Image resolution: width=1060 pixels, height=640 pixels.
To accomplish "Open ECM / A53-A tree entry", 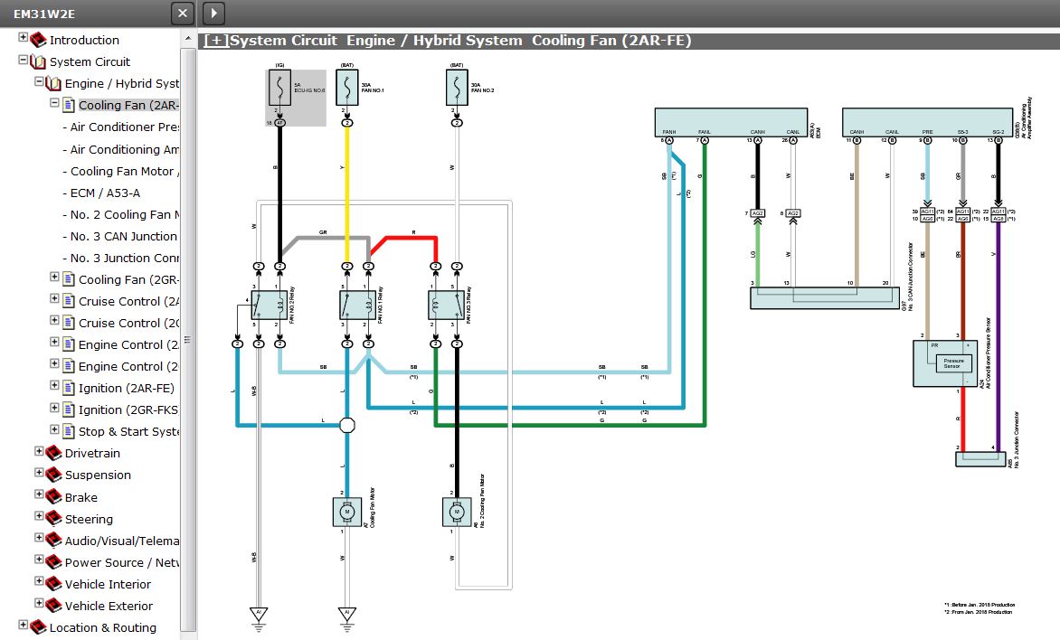I will point(105,193).
